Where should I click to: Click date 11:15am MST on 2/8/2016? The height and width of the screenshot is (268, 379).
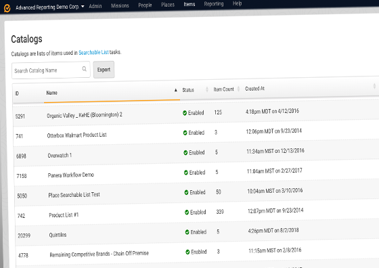(275, 250)
